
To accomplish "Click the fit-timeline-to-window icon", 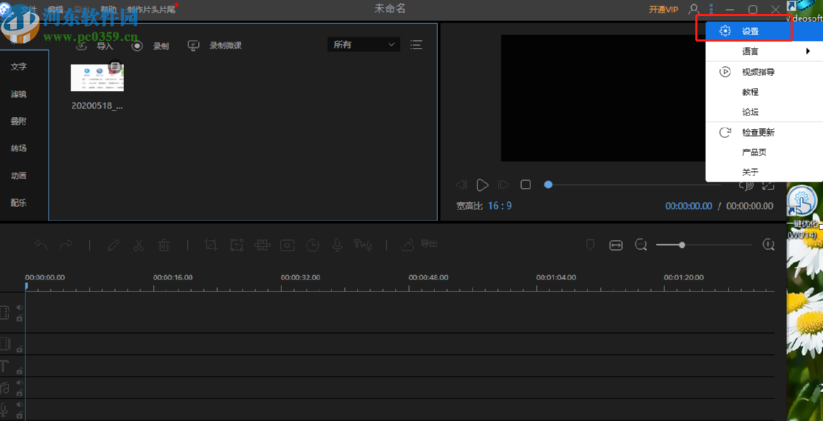I will pyautogui.click(x=616, y=245).
